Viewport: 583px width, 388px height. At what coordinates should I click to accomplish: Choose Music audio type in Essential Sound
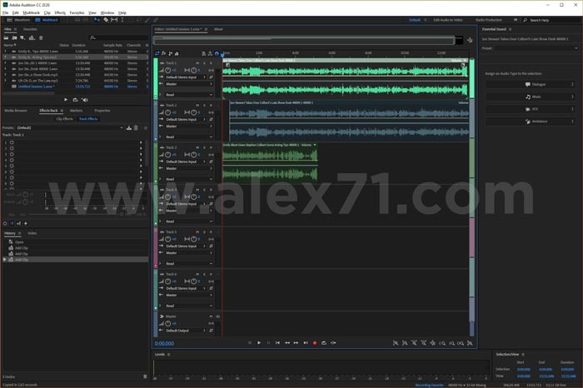[x=530, y=97]
